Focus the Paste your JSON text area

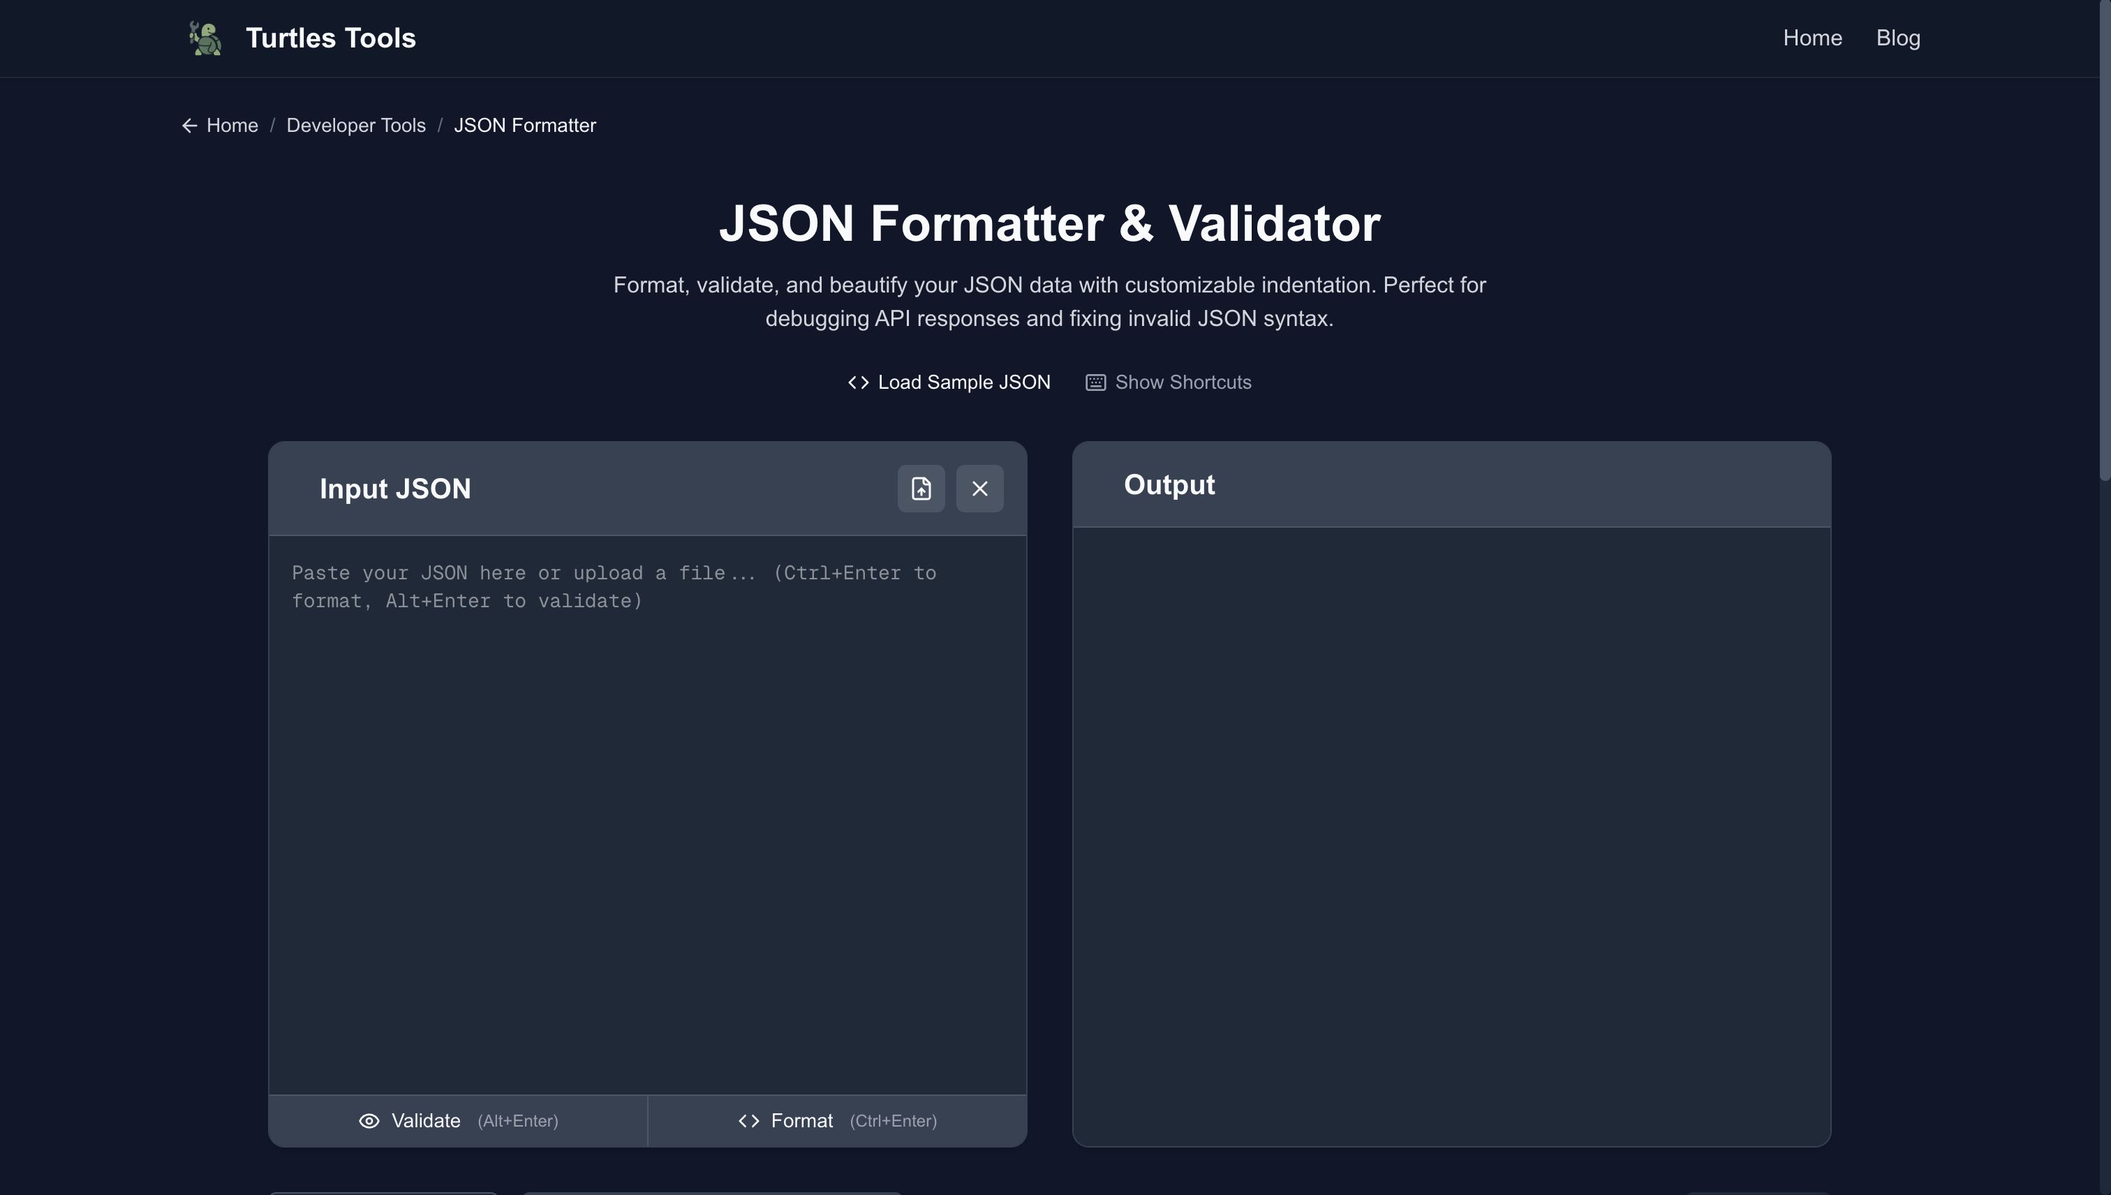[646, 812]
